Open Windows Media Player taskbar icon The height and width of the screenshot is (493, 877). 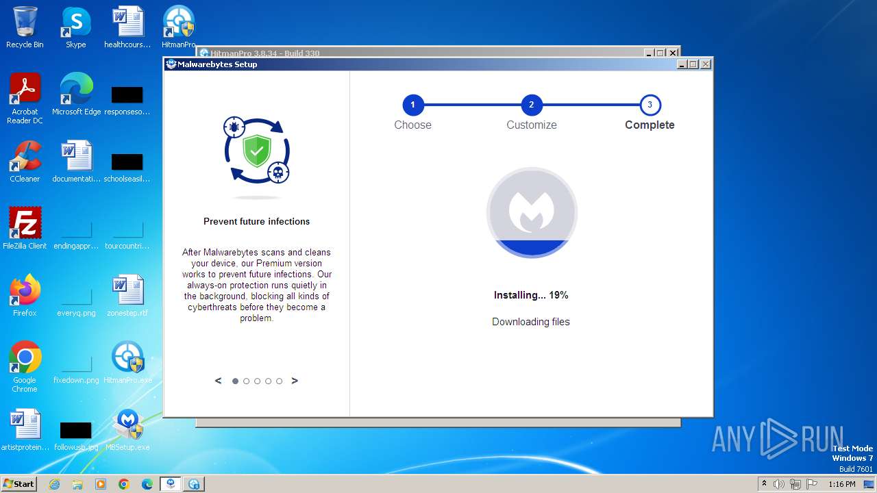[101, 484]
